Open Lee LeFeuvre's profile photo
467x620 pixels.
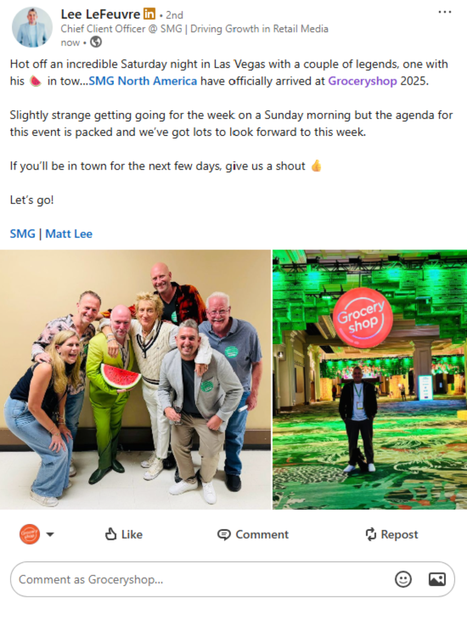(32, 27)
